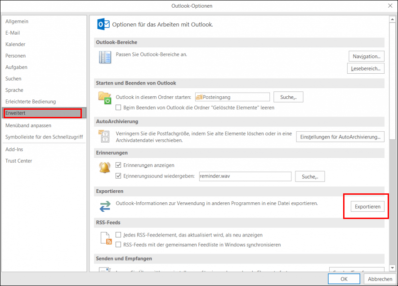Click the Posteingang folder icon in field
The height and width of the screenshot is (286, 398).
[199, 97]
